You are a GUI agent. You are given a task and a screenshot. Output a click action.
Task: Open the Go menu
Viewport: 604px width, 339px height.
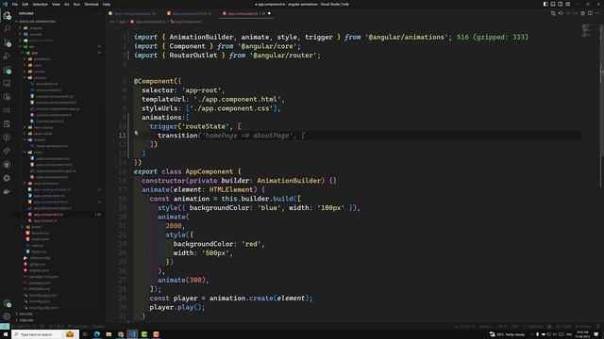pyautogui.click(x=67, y=4)
